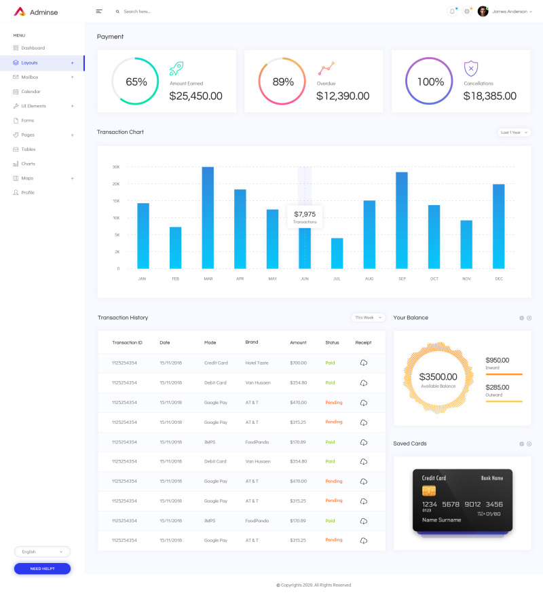Click the gear icon on Your Balance panel

click(521, 317)
